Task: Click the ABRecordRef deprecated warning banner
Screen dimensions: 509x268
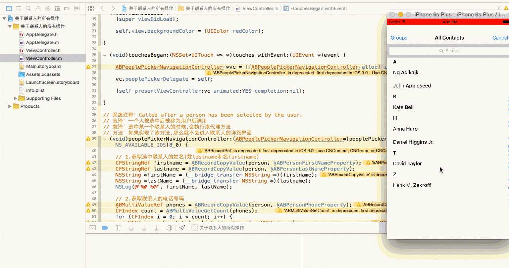Action: (291, 151)
